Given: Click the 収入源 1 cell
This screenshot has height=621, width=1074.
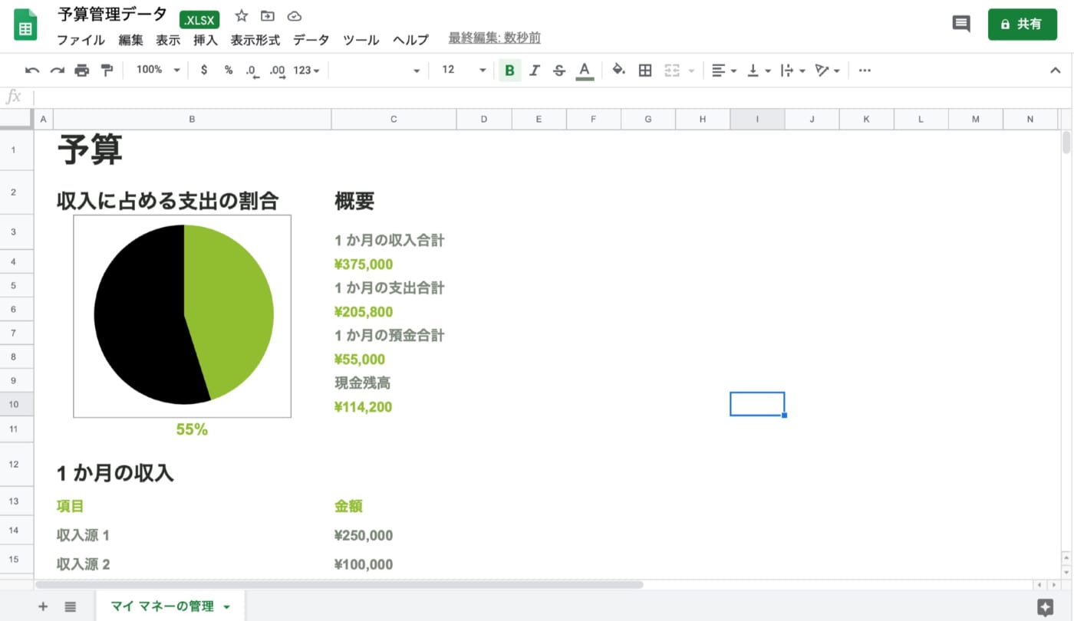Looking at the screenshot, I should point(192,535).
